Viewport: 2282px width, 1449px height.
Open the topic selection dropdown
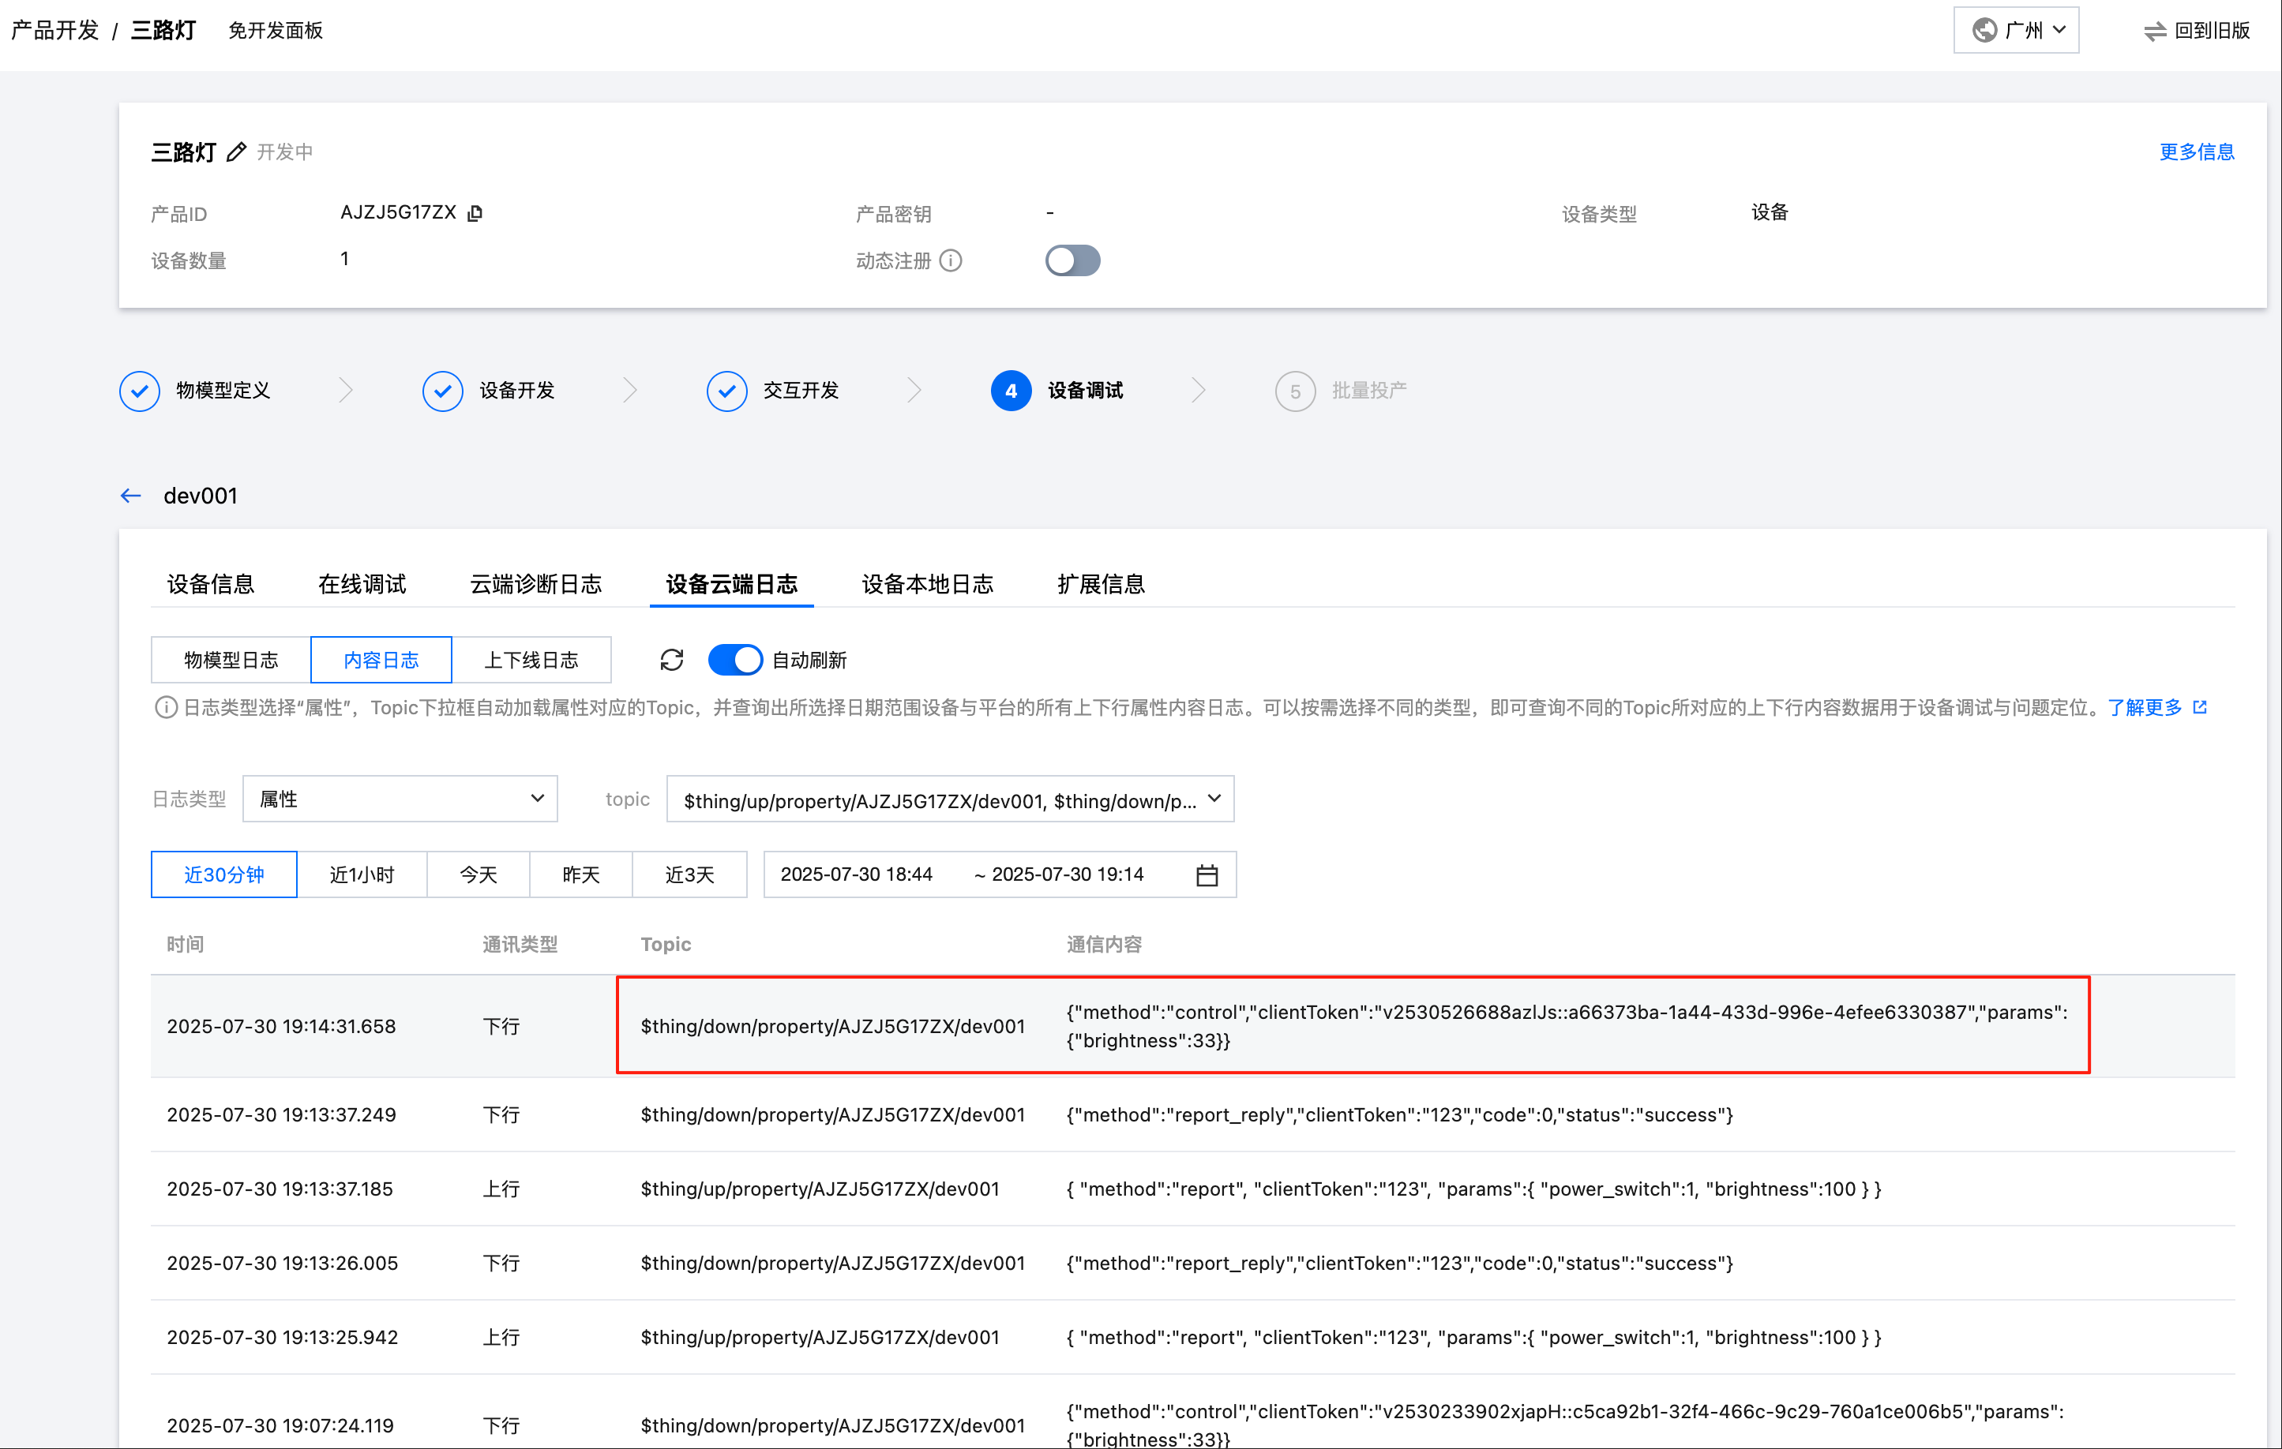[950, 800]
